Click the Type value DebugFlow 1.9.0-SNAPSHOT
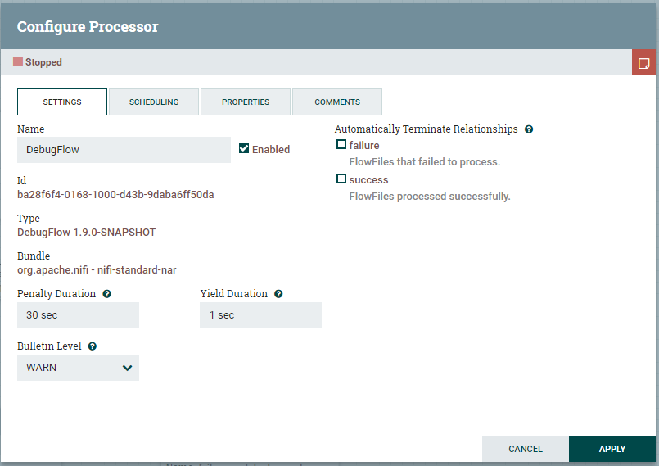 click(87, 233)
